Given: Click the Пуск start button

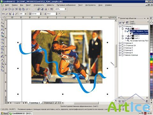Looking at the screenshot, I should pos(4,113).
